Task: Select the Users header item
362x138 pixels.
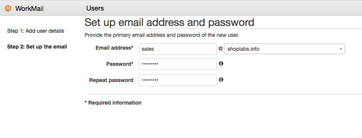Action: point(95,9)
